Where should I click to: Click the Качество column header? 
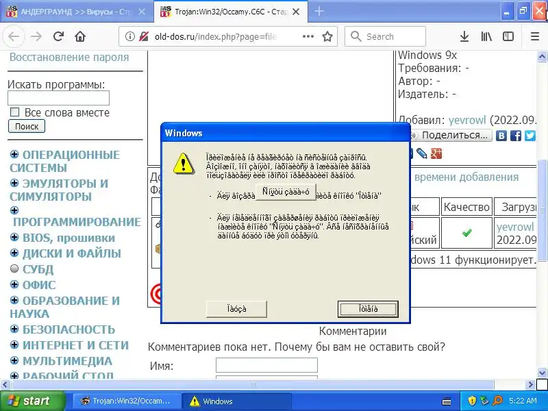click(x=466, y=208)
